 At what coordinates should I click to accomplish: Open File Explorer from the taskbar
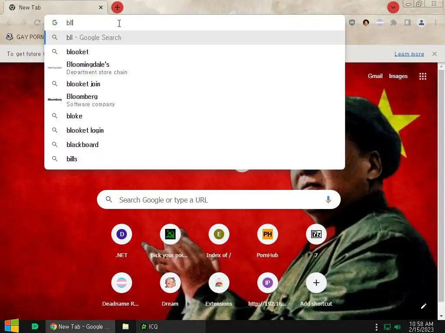pyautogui.click(x=126, y=326)
